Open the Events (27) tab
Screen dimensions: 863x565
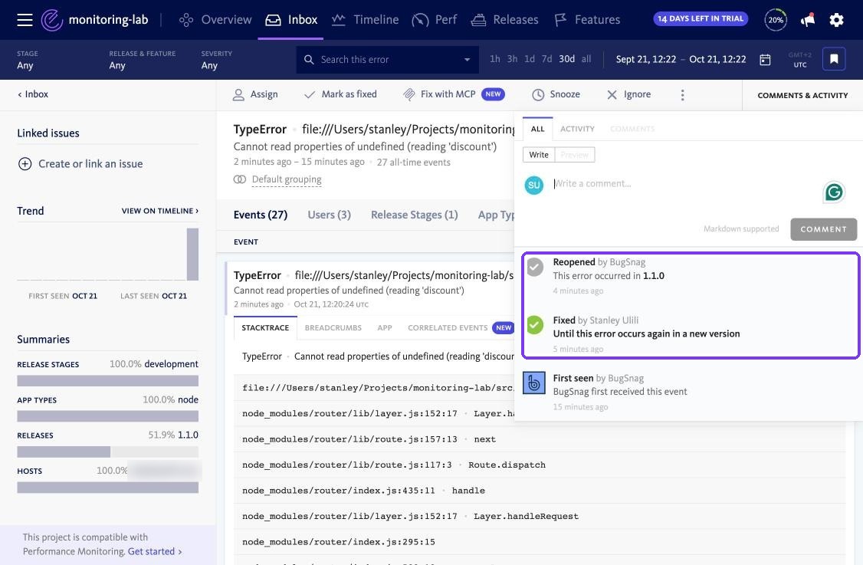point(261,215)
